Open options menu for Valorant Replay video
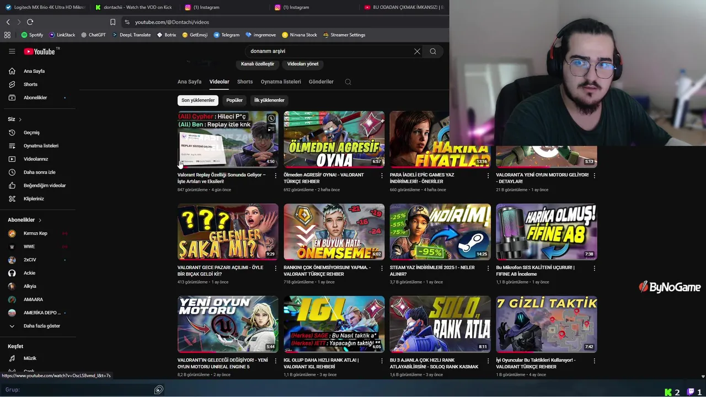Image resolution: width=706 pixels, height=397 pixels. 275,176
